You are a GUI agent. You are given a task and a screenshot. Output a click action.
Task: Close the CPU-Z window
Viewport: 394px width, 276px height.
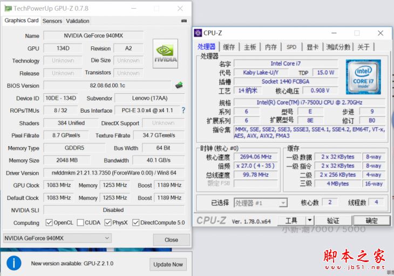click(x=381, y=33)
